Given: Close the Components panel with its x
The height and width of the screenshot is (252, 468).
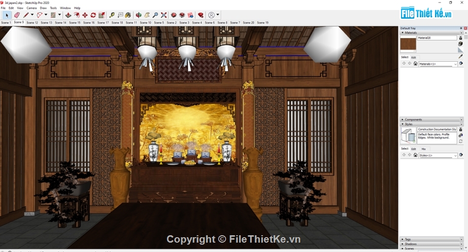Looking at the screenshot, I should [x=462, y=119].
